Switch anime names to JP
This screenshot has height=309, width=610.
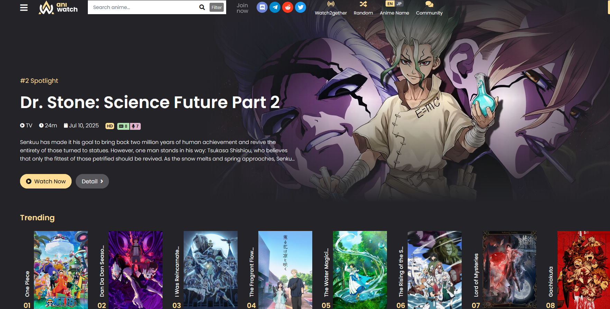pos(399,3)
